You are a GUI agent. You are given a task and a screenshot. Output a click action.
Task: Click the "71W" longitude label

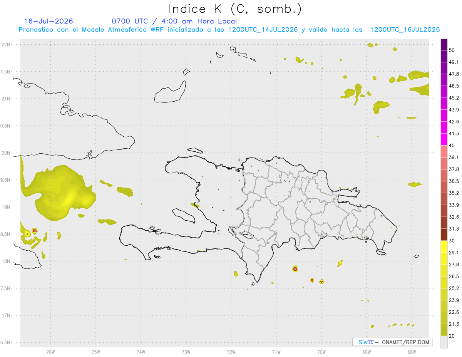coord(276,352)
